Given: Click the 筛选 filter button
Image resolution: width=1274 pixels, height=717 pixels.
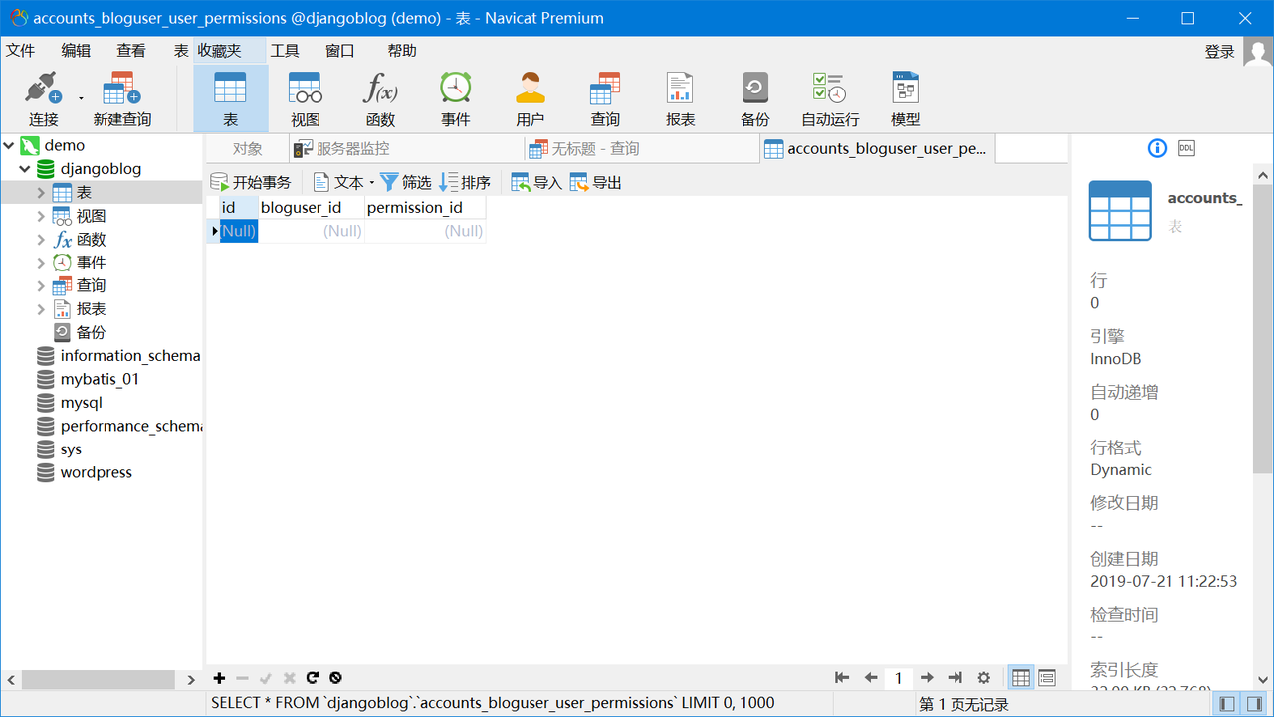Looking at the screenshot, I should coord(406,183).
